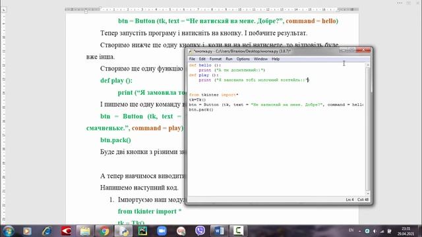Open Windows Media Player from taskbar
The height and width of the screenshot is (237, 422).
pyautogui.click(x=27, y=231)
